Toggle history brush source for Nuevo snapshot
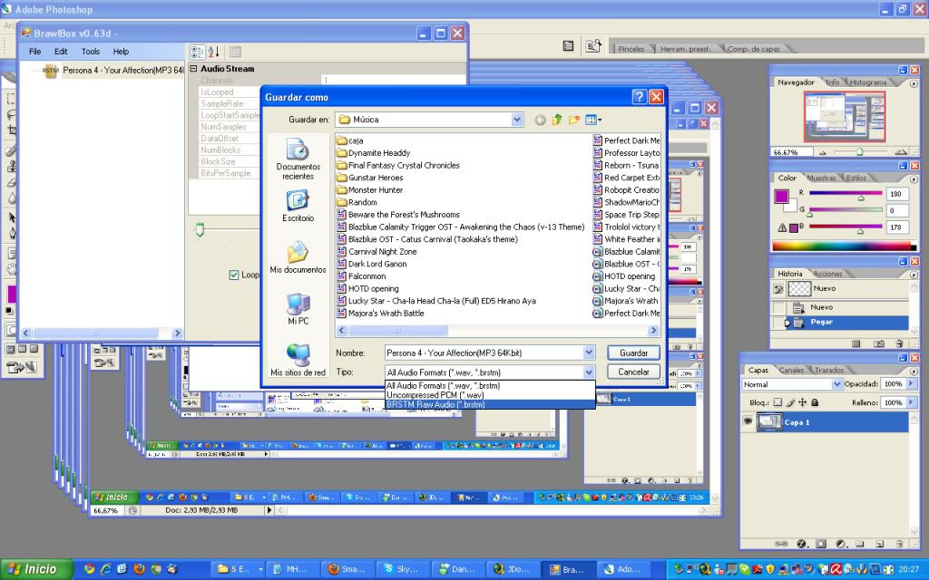The image size is (929, 580). click(778, 288)
